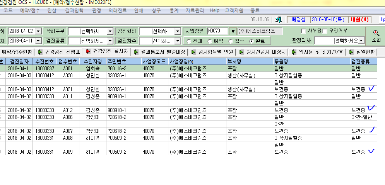Image resolution: width=385 pixels, height=185 pixels.
Task: Click the 조회 magnifier search button
Action: 376,36
